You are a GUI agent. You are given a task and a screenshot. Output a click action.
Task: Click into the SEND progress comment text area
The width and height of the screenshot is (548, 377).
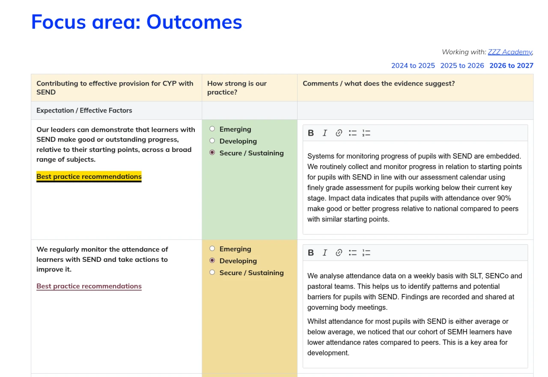(x=415, y=187)
